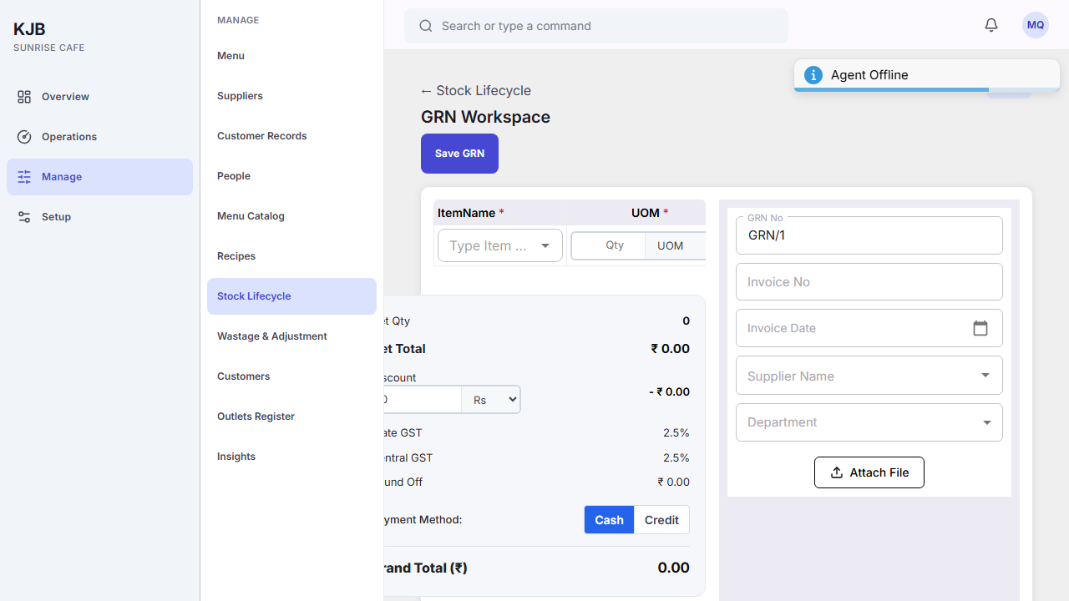Go to Customers page

291,376
